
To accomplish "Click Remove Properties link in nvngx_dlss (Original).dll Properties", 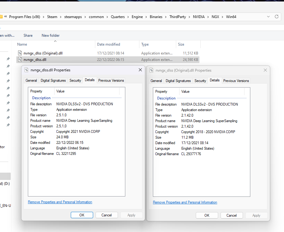I will [x=185, y=202].
